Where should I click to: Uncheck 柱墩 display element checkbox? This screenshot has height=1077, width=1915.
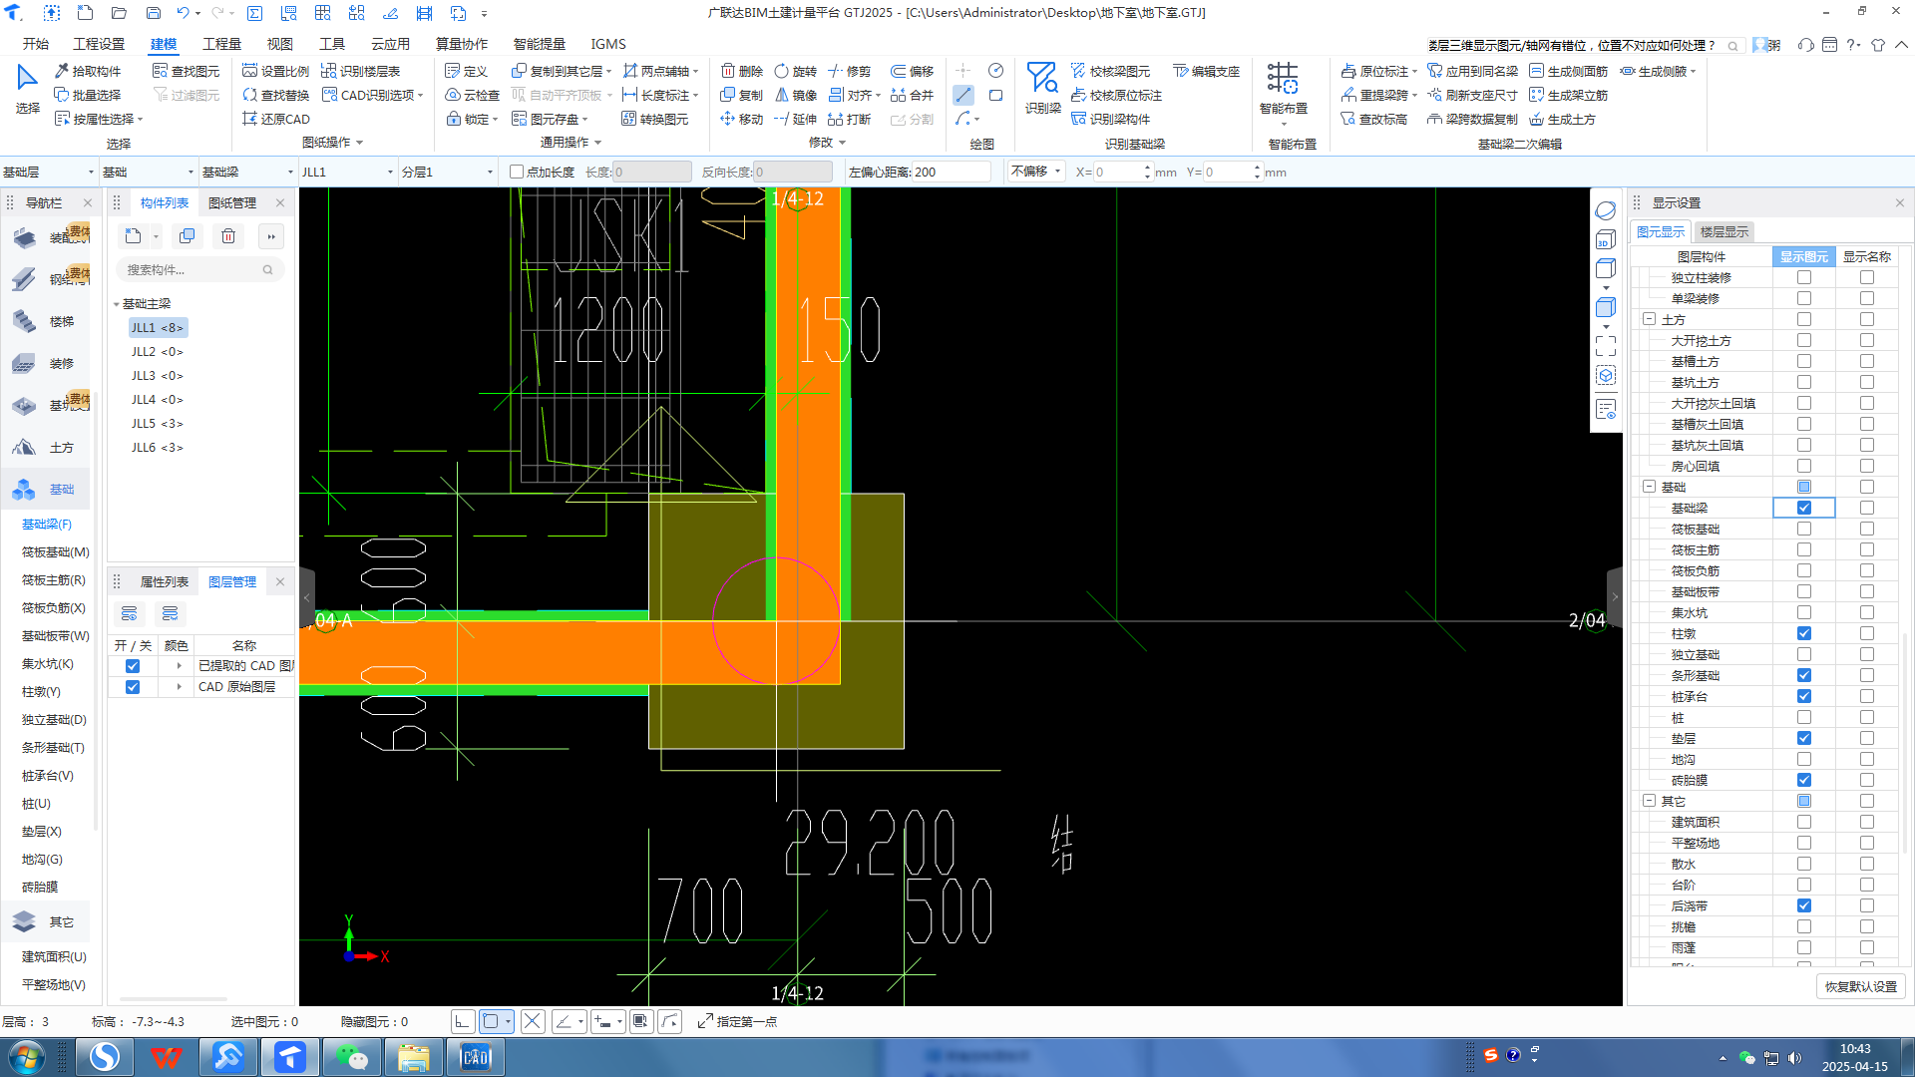[x=1804, y=633]
